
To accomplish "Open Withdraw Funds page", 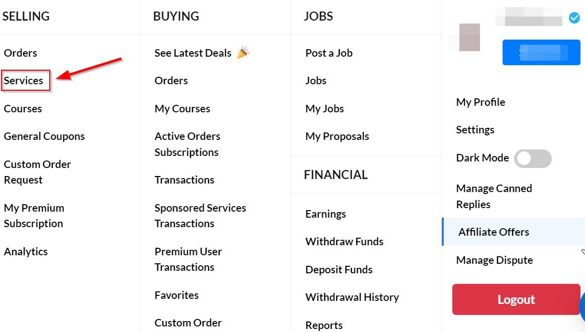I will pyautogui.click(x=344, y=242).
